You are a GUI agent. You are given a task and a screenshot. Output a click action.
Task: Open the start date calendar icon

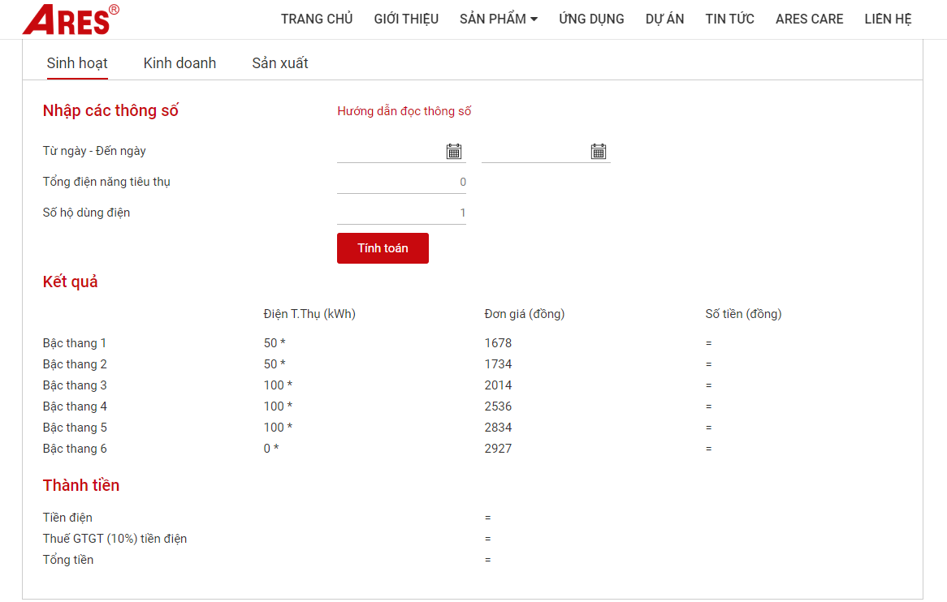click(x=454, y=152)
